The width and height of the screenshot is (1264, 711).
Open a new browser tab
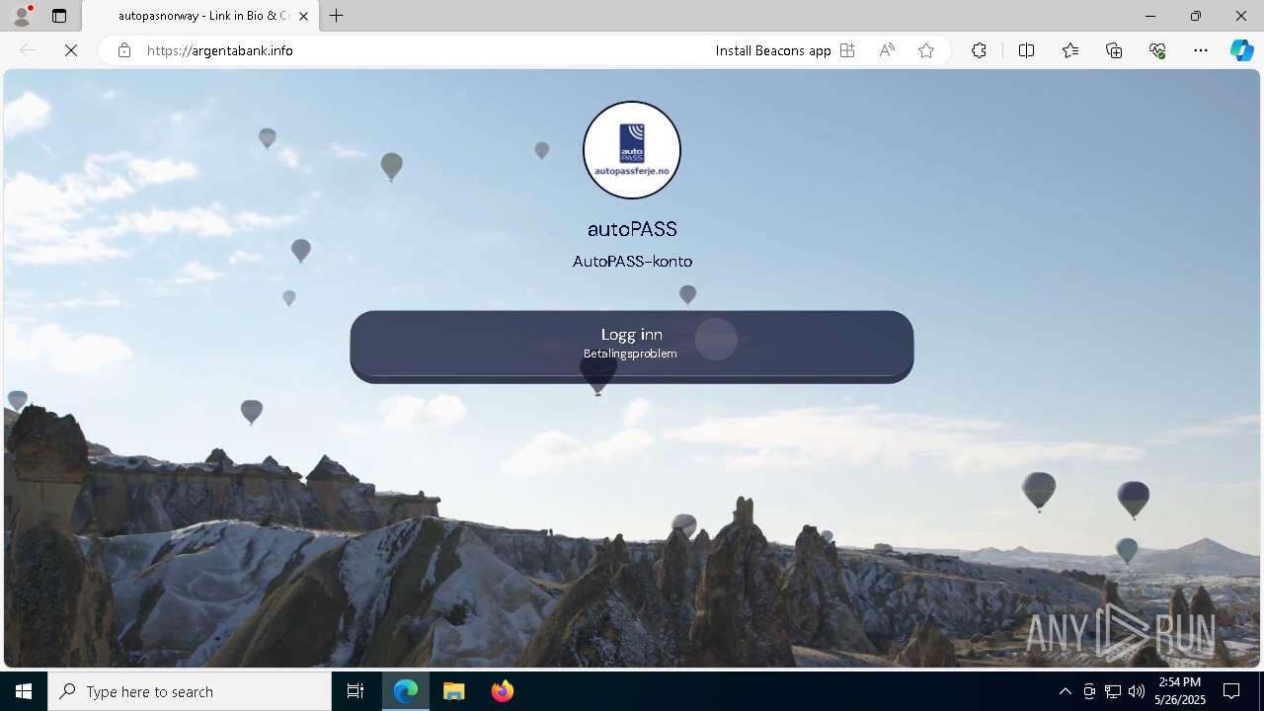tap(337, 16)
